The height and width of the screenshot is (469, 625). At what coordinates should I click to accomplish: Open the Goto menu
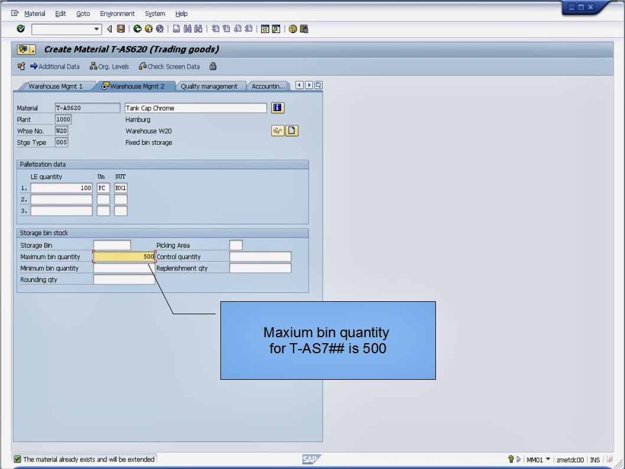coord(83,14)
